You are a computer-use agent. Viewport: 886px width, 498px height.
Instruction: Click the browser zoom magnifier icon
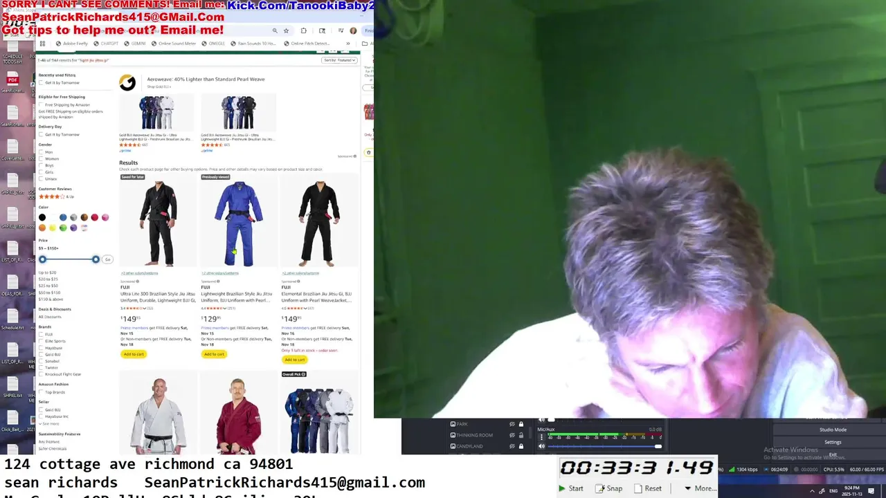tap(275, 30)
